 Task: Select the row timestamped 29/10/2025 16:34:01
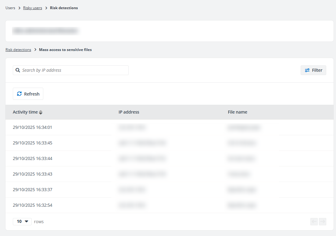coord(32,127)
